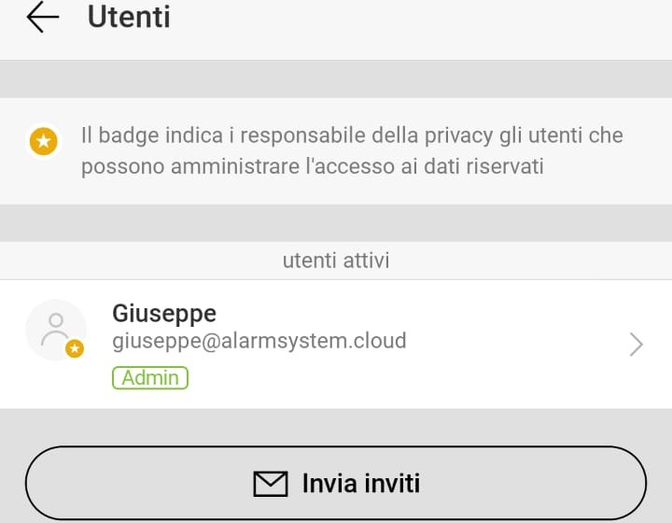
Task: Click the privacy star badge in info banner
Action: point(42,142)
